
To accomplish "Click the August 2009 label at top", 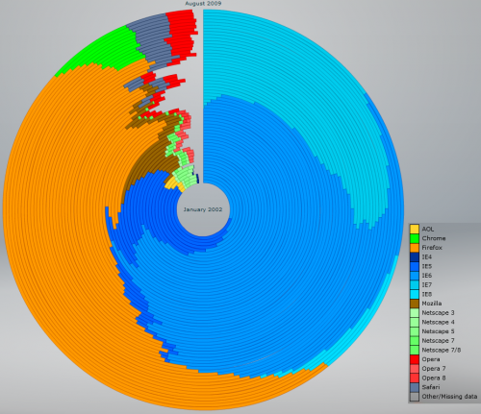I will click(203, 3).
